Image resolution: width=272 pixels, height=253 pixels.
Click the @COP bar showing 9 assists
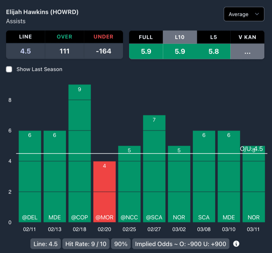[80, 153]
